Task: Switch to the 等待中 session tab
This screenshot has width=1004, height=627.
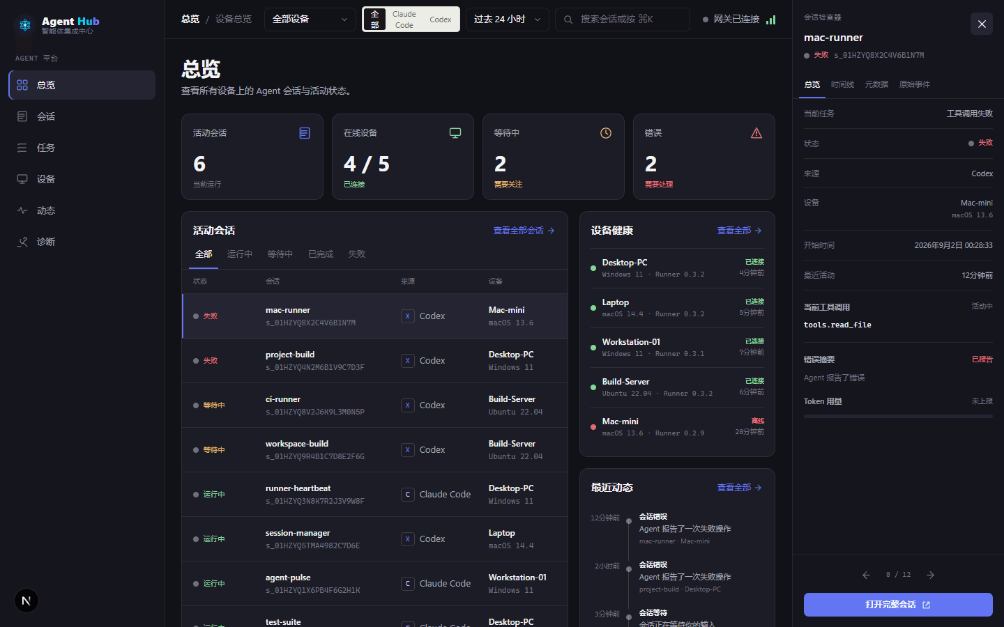Action: tap(280, 254)
